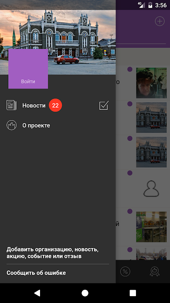Tap the Войти login button
The width and height of the screenshot is (170, 303).
pyautogui.click(x=28, y=69)
